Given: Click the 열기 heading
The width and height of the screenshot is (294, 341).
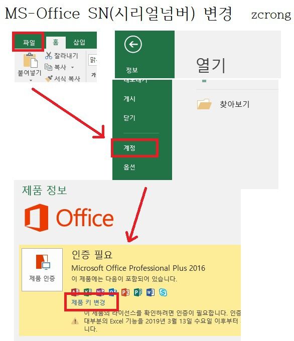Looking at the screenshot, I should (x=211, y=66).
